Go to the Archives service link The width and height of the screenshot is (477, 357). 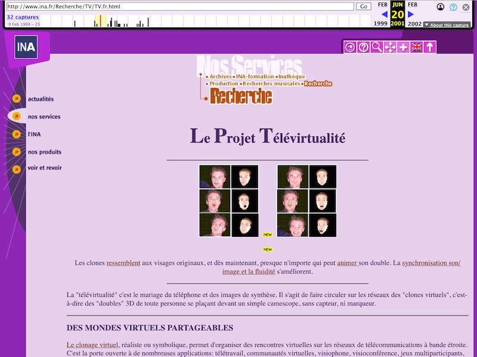coord(220,77)
